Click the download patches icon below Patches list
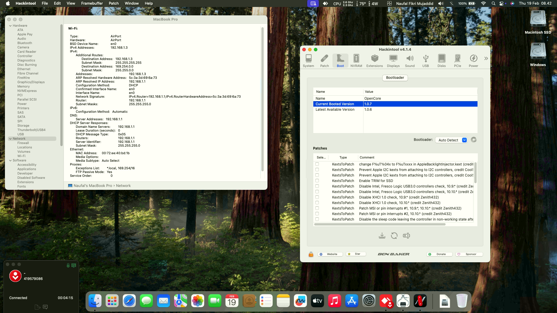557x313 pixels. 382,236
